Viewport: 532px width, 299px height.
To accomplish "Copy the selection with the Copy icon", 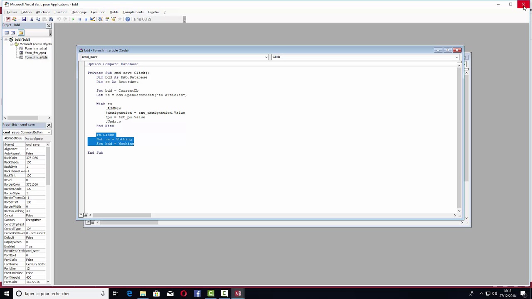I will 38,19.
